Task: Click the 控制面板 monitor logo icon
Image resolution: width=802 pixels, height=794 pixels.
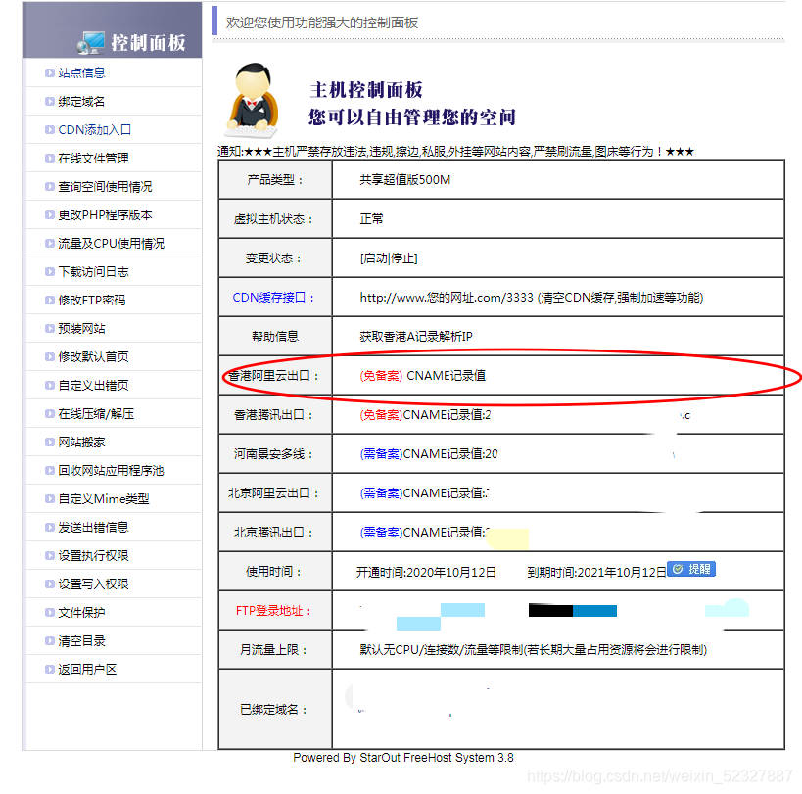Action: click(x=91, y=43)
